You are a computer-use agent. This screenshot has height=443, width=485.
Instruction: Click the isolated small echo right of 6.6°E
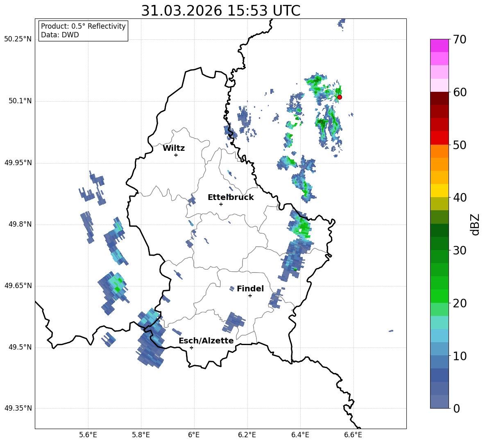pyautogui.click(x=391, y=331)
